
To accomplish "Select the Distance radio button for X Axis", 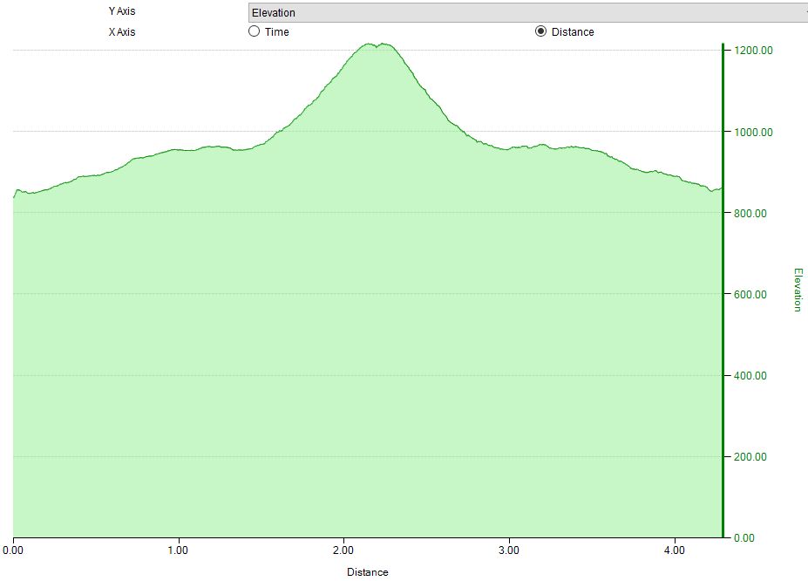I will pos(540,31).
